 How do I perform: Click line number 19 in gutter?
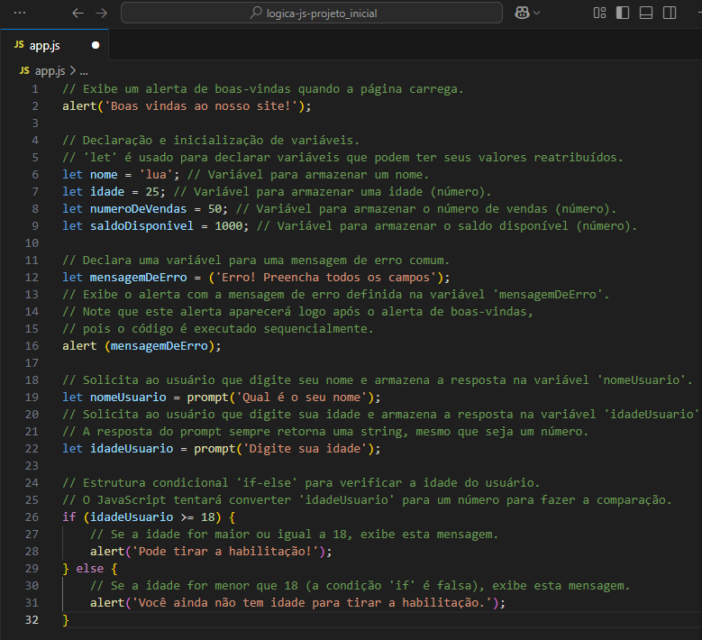click(32, 398)
